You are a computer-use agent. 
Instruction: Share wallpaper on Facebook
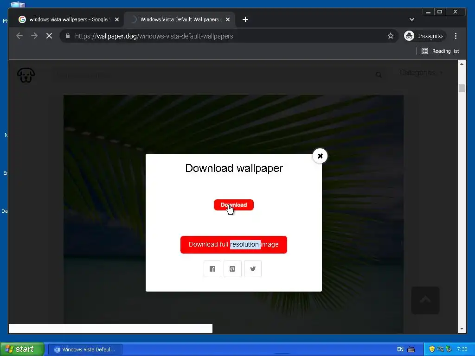[x=212, y=269]
